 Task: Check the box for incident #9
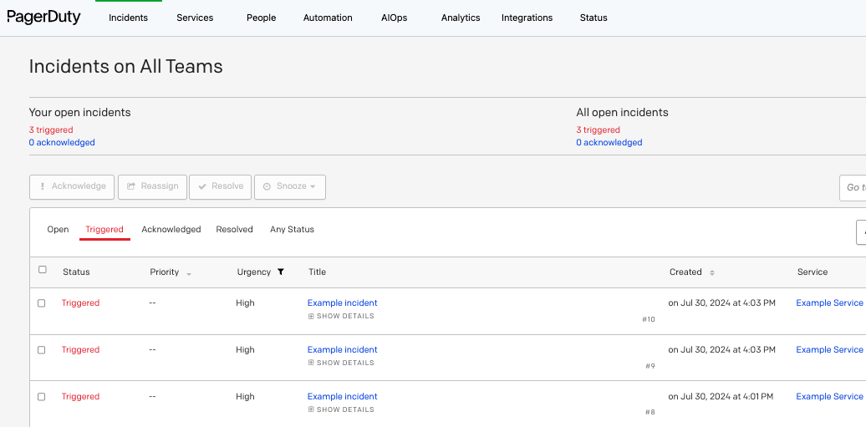(x=42, y=350)
